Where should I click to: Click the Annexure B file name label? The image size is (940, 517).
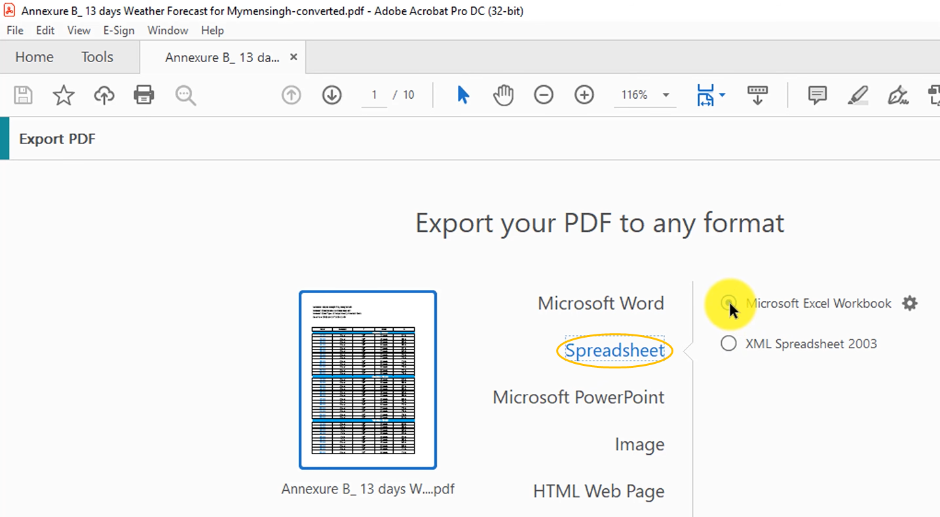tap(368, 489)
